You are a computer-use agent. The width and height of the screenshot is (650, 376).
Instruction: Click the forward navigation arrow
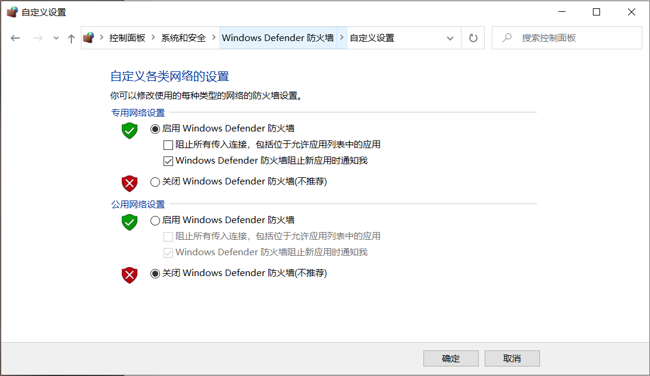click(x=38, y=38)
